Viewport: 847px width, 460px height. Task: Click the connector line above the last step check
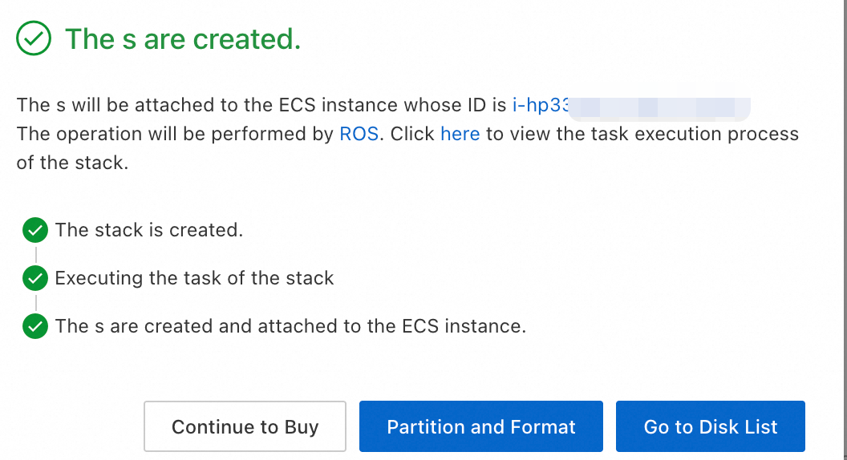click(x=35, y=303)
